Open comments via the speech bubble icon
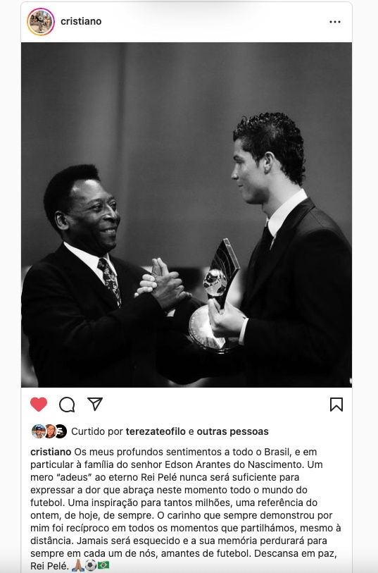The width and height of the screenshot is (378, 573). point(67,405)
